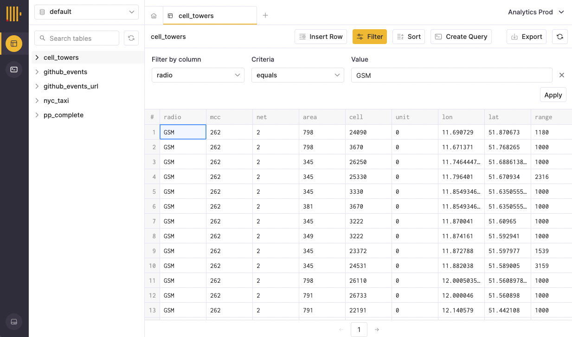Click the filter Value input field

click(451, 75)
